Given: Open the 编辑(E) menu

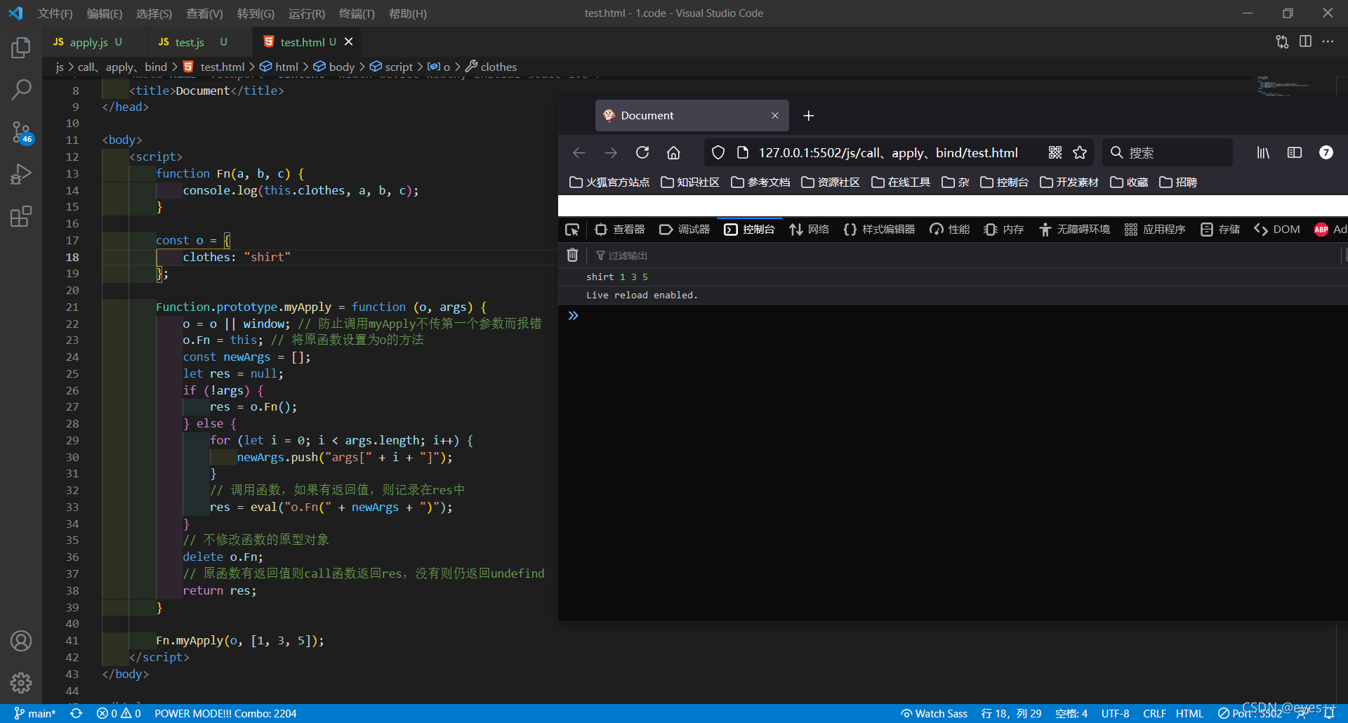Looking at the screenshot, I should (104, 13).
